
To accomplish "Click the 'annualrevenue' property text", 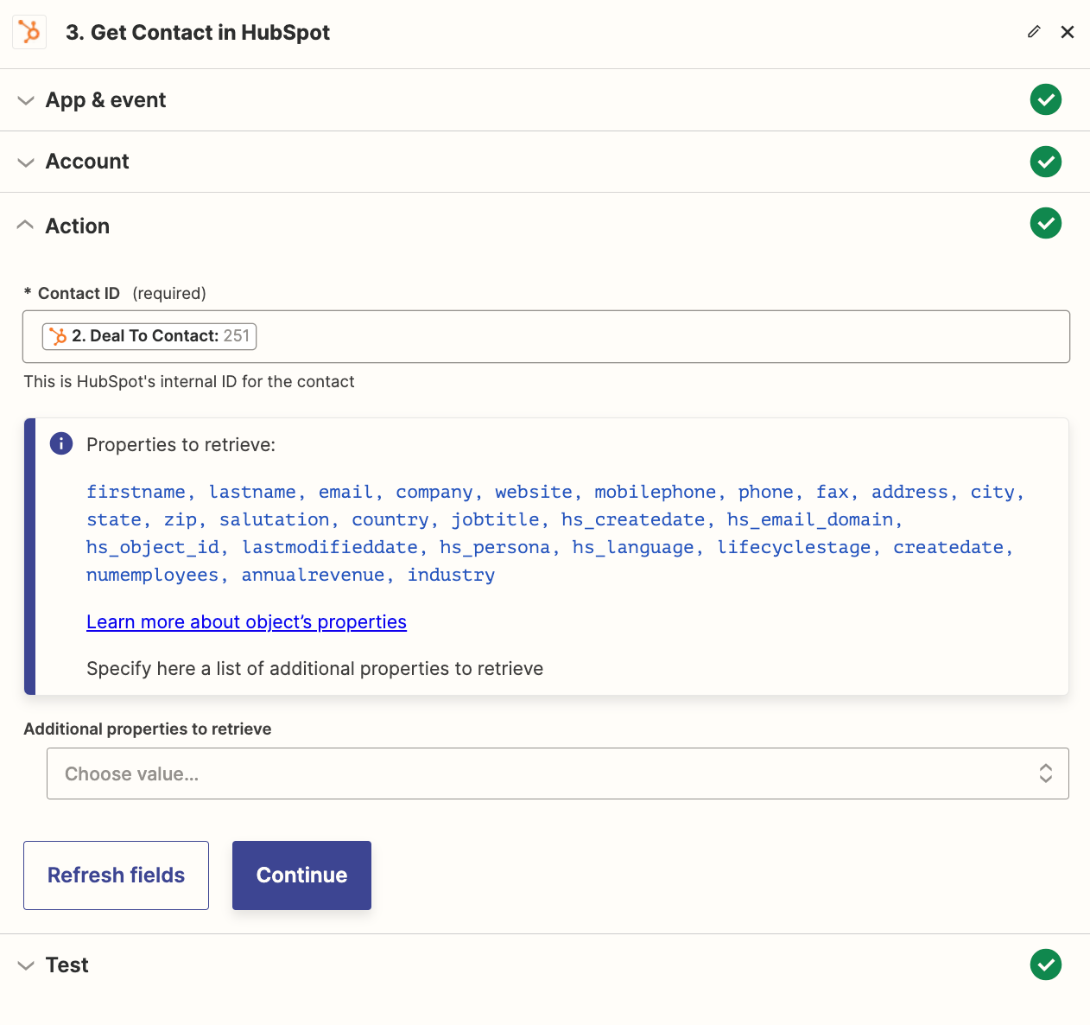I will [x=313, y=576].
